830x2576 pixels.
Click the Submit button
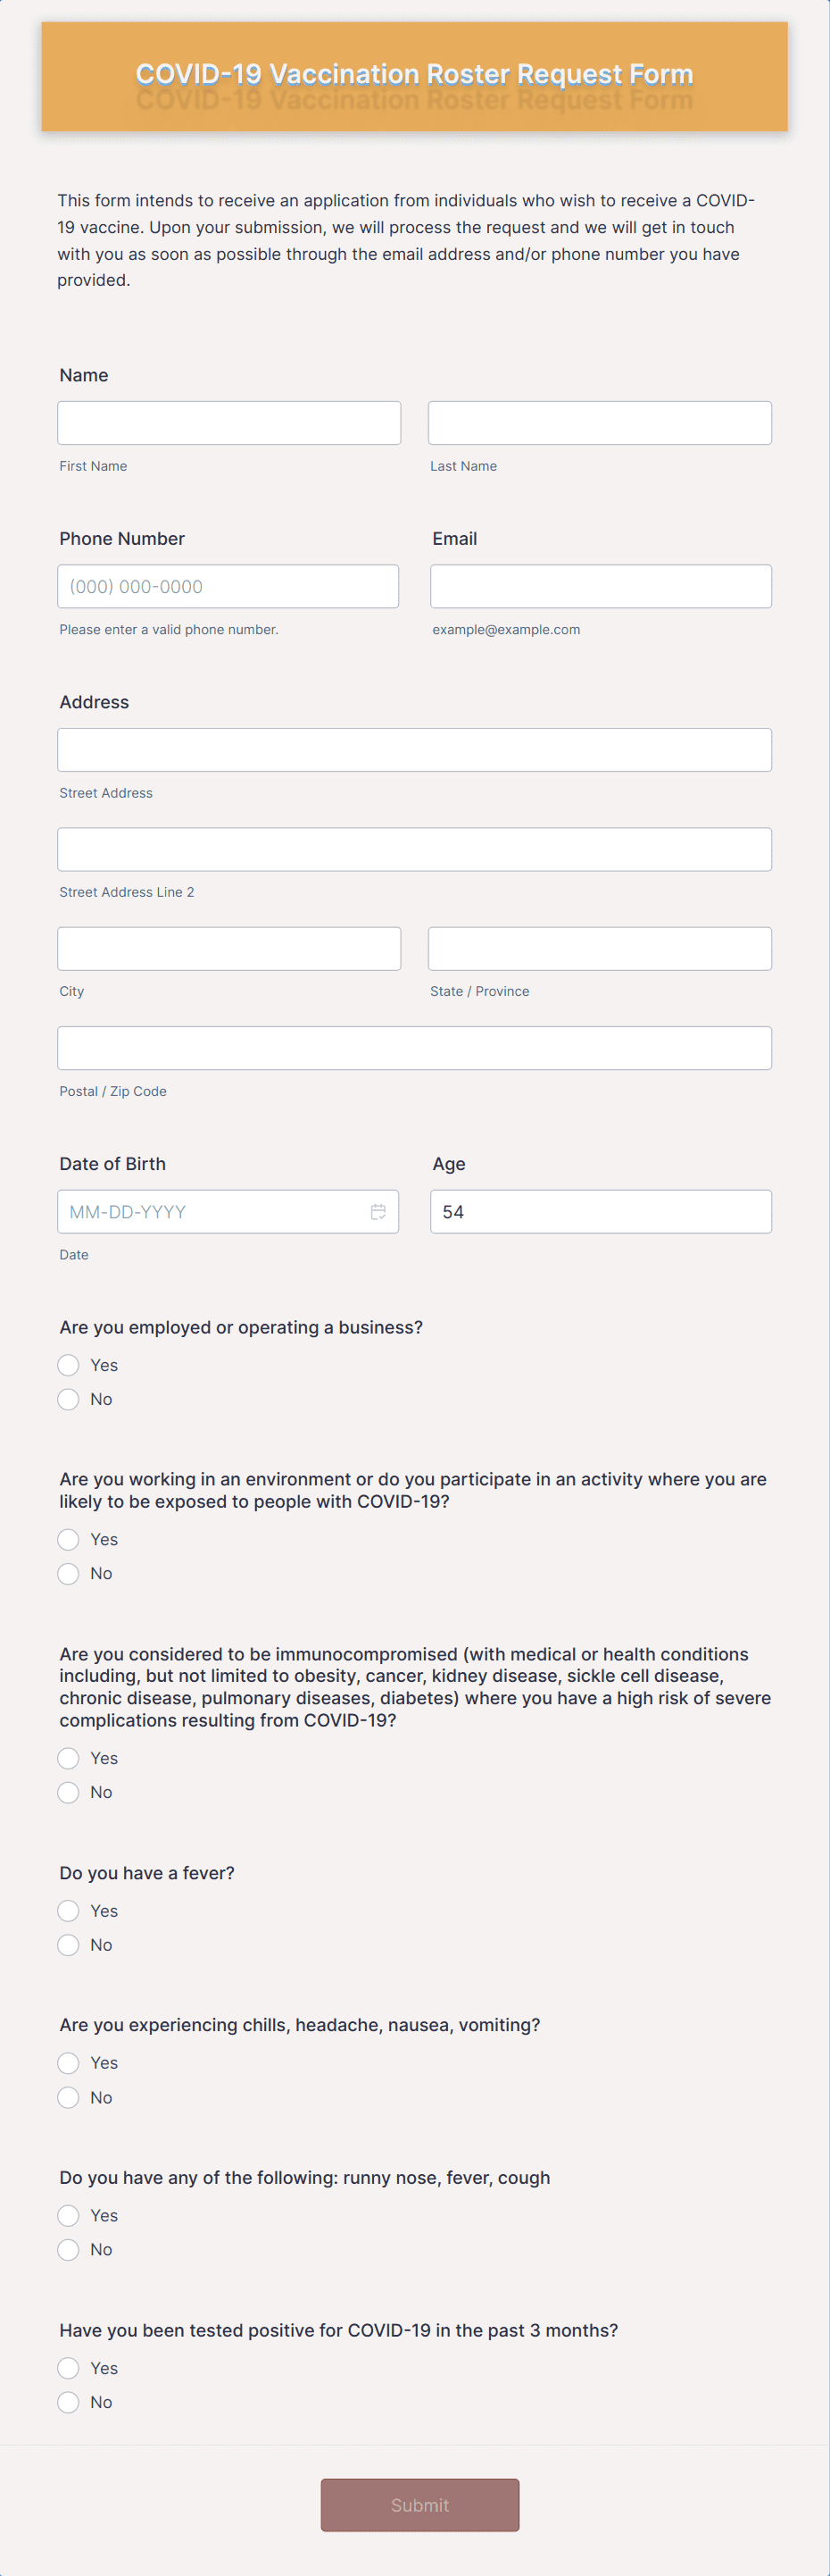(419, 2505)
